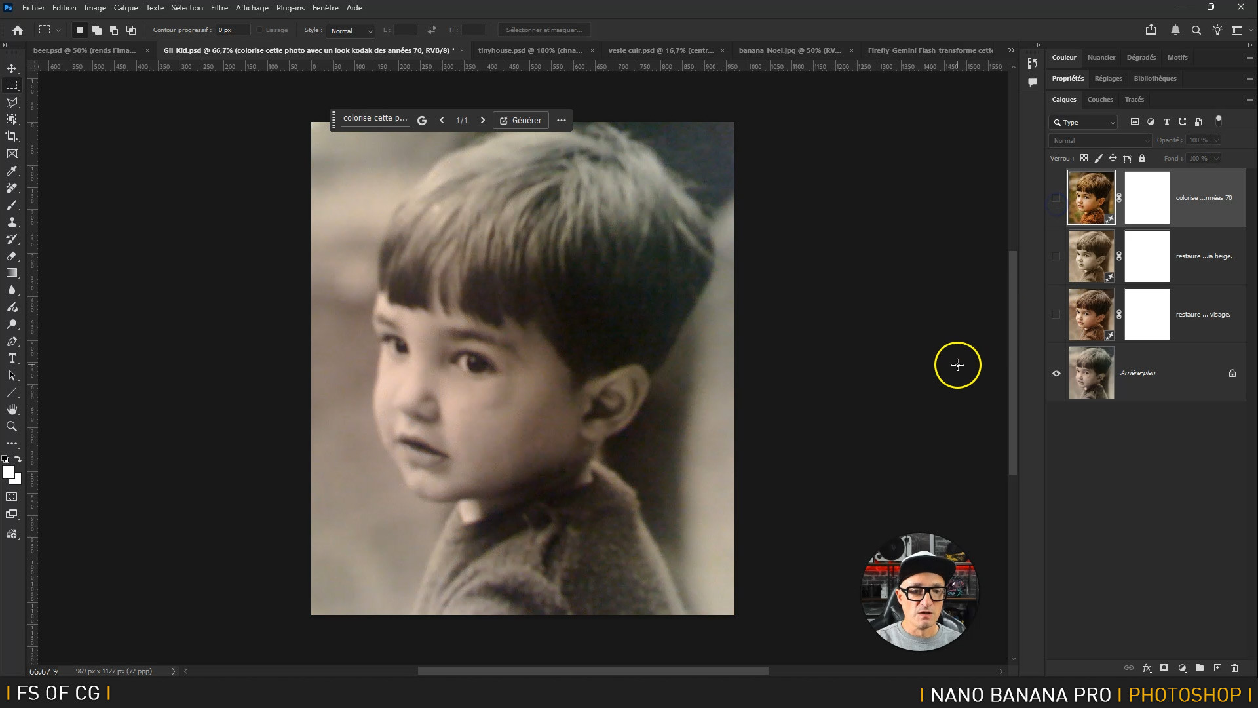Show the restaure visage layer

tap(1056, 315)
